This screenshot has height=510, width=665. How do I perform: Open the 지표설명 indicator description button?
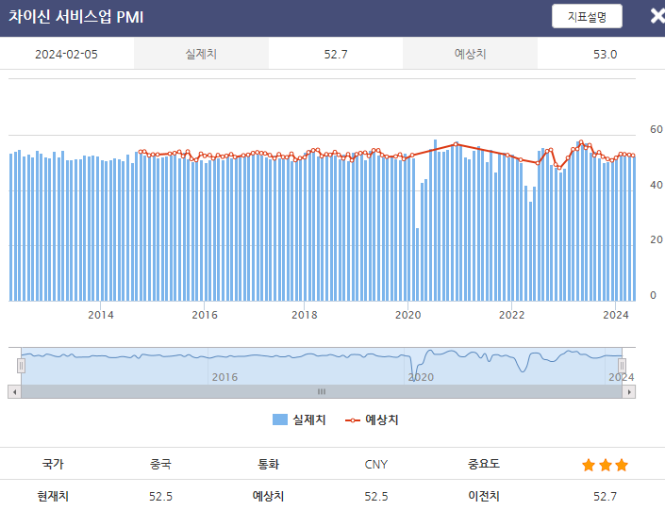587,17
